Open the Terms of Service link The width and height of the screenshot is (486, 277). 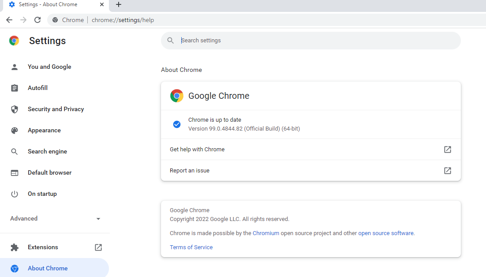[191, 247]
